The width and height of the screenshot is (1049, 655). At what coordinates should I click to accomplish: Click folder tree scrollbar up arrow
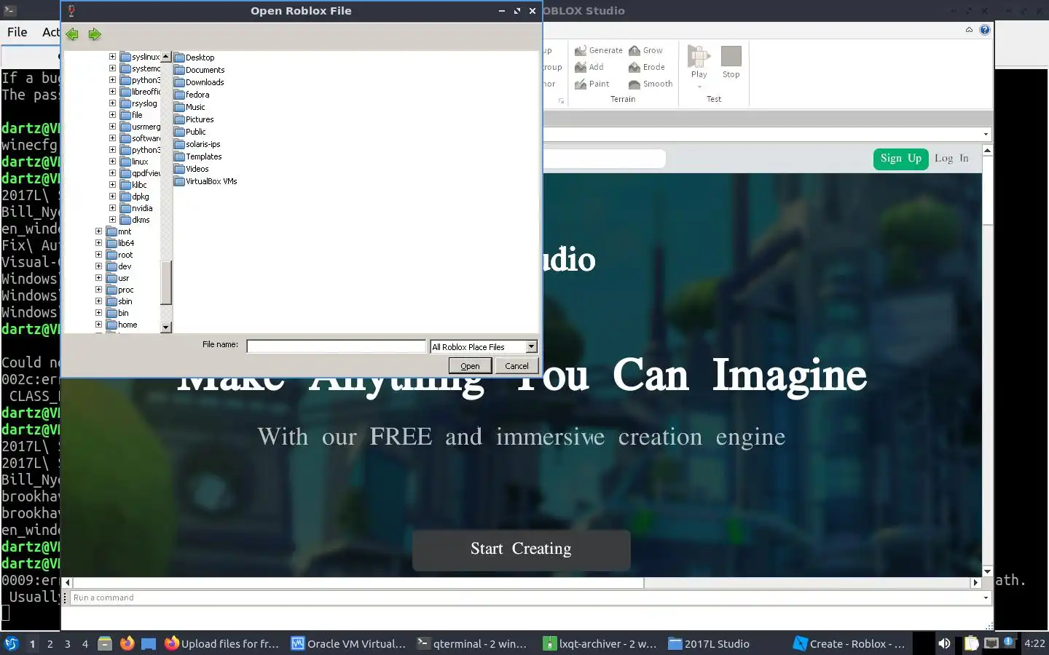pos(165,57)
